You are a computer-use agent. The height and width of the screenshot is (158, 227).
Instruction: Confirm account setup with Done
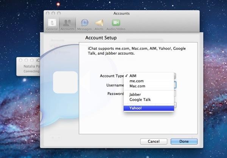click(x=184, y=141)
